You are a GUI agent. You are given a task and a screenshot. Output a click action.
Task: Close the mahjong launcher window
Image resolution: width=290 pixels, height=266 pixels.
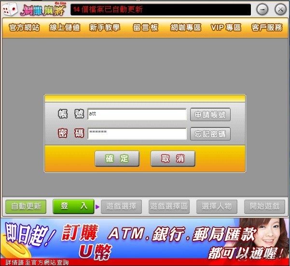pos(280,9)
